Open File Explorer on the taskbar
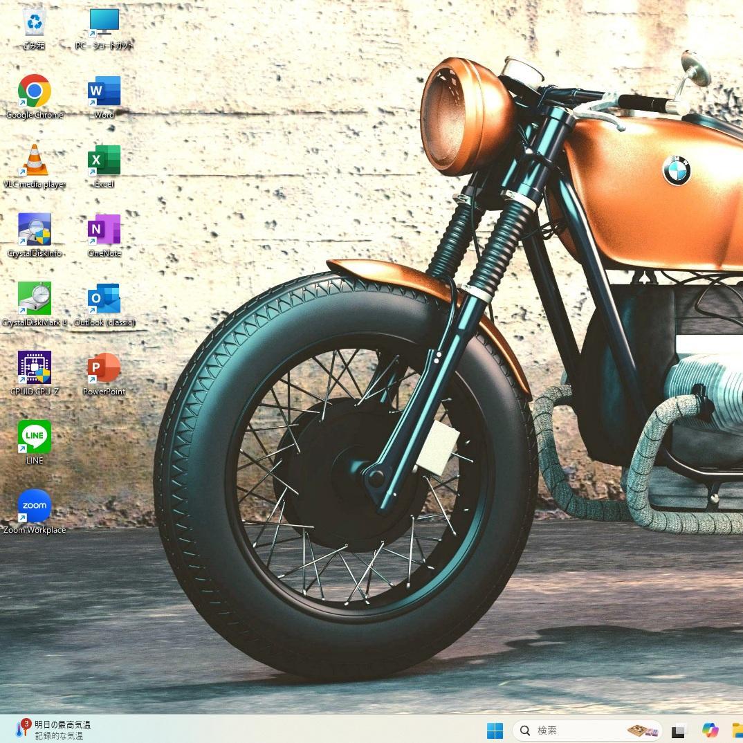 737,731
